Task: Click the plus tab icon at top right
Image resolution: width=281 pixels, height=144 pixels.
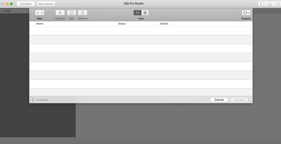Action: click(279, 11)
